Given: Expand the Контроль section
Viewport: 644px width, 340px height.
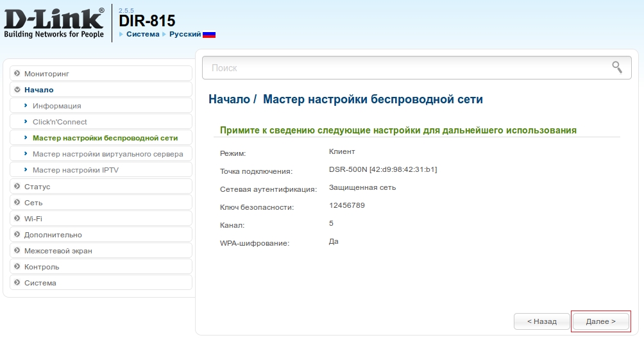Looking at the screenshot, I should point(42,267).
